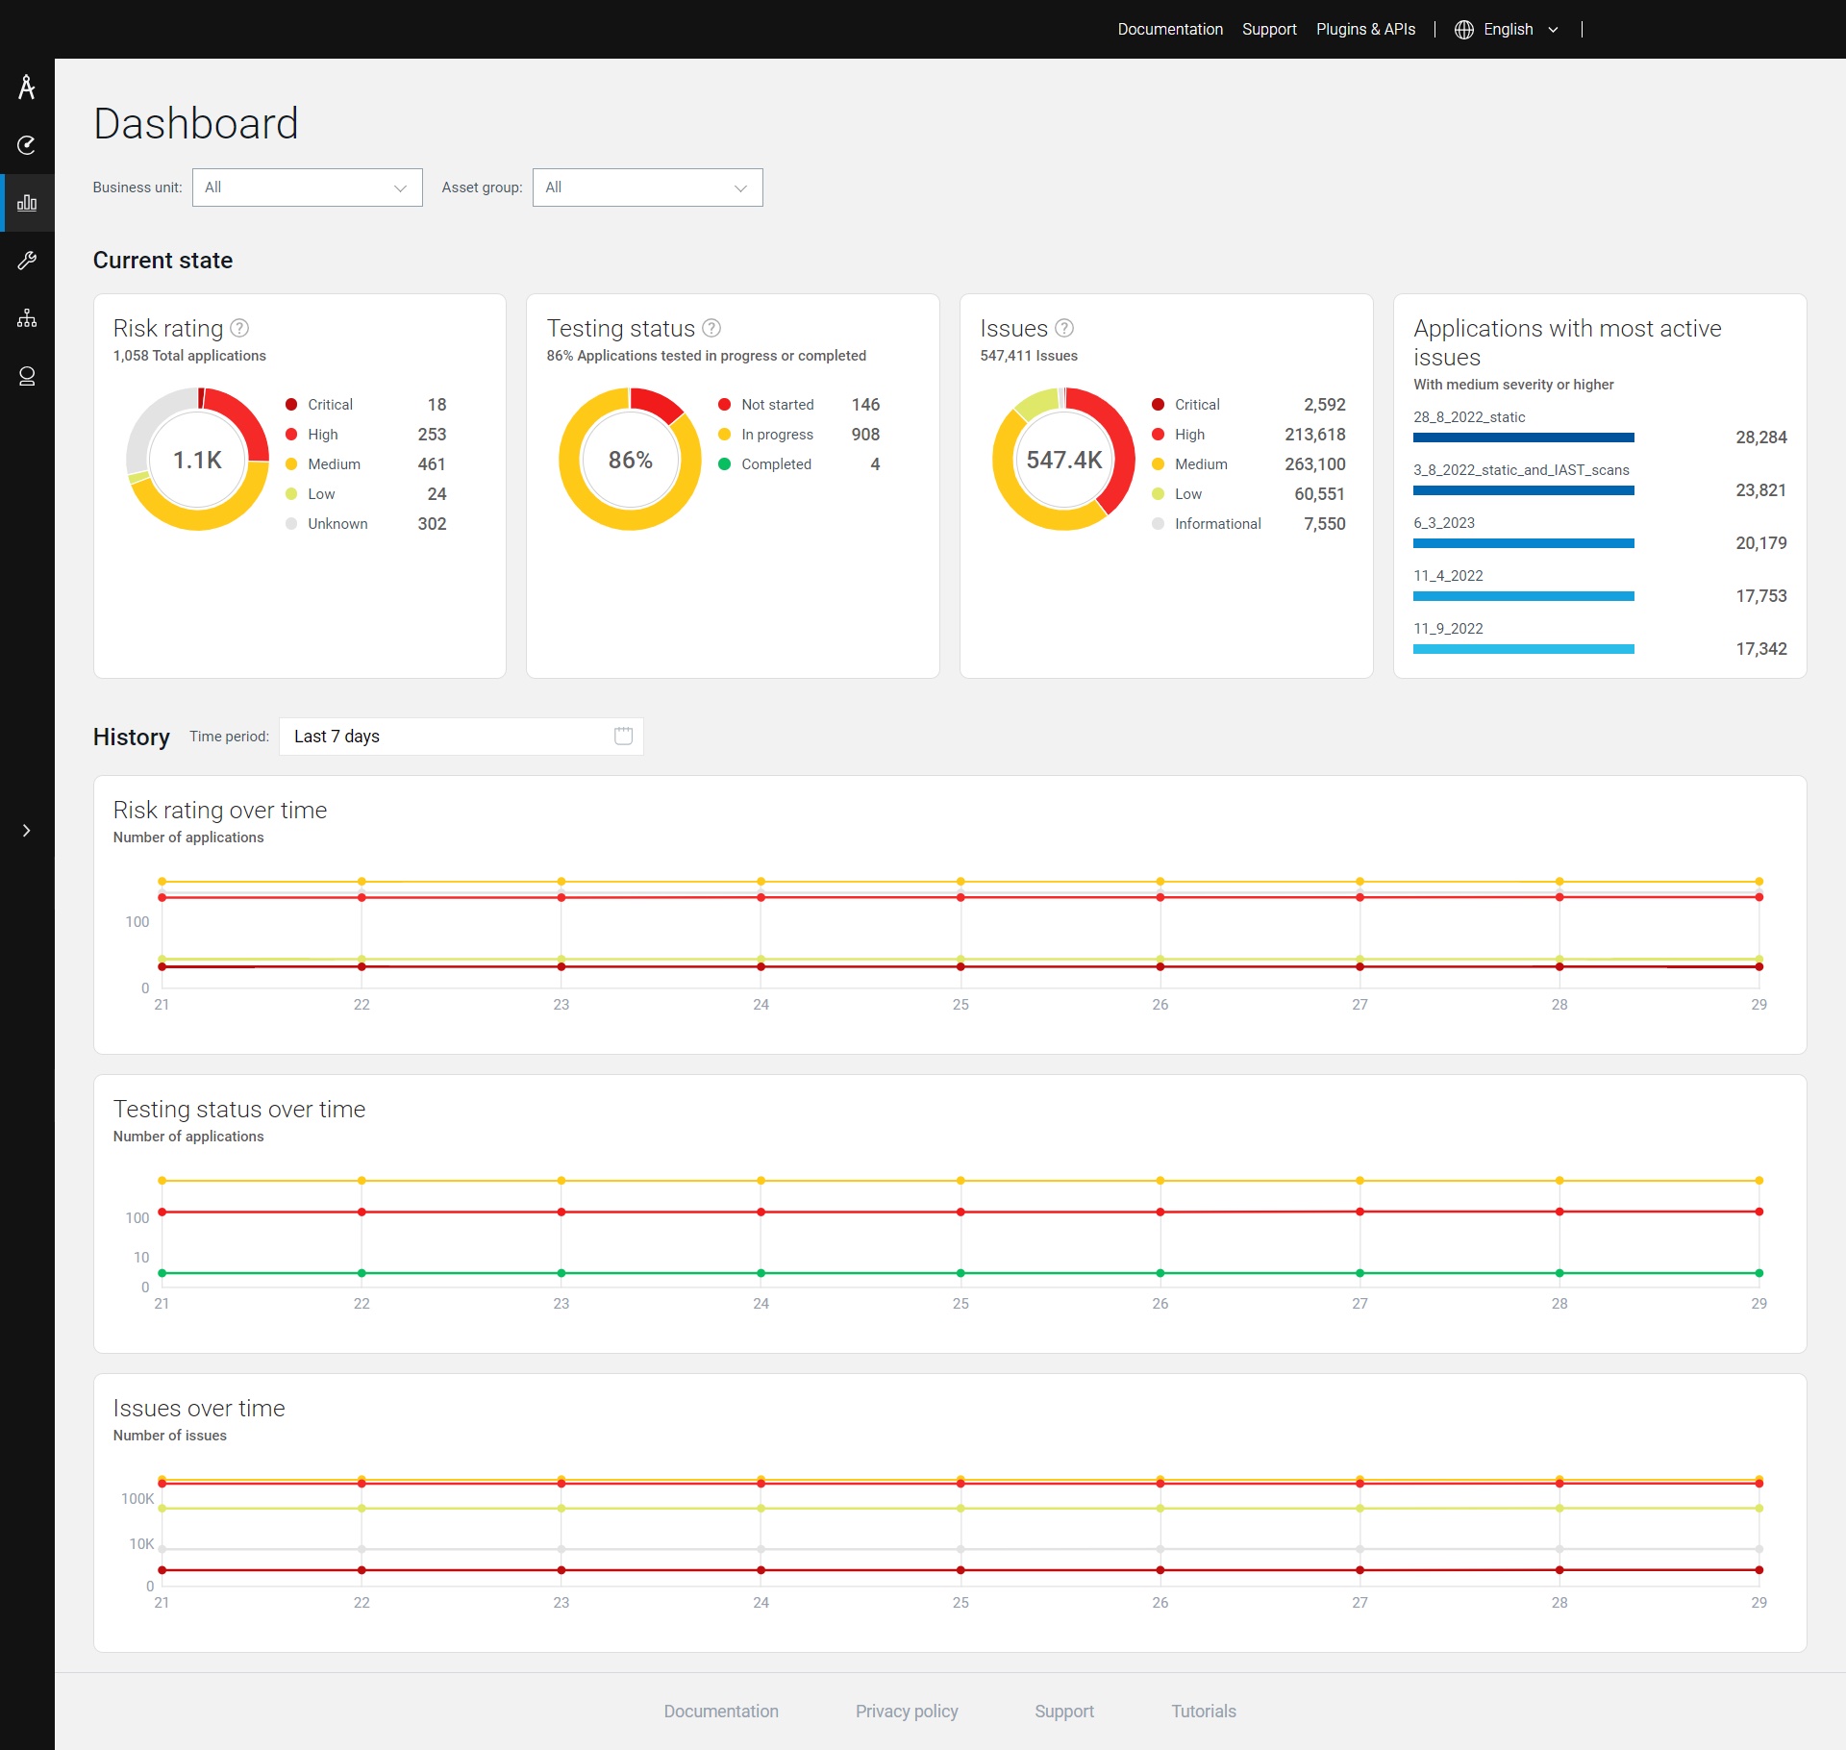This screenshot has height=1750, width=1846.
Task: Open the Asset group dropdown
Action: [647, 187]
